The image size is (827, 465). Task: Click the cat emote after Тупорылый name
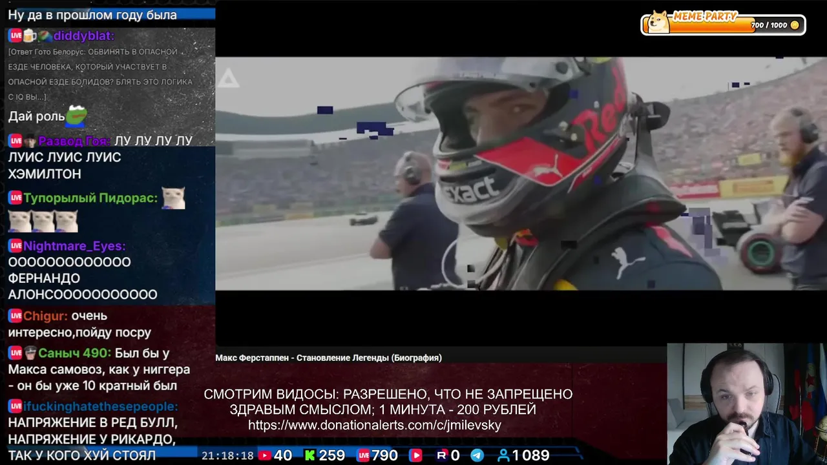173,198
